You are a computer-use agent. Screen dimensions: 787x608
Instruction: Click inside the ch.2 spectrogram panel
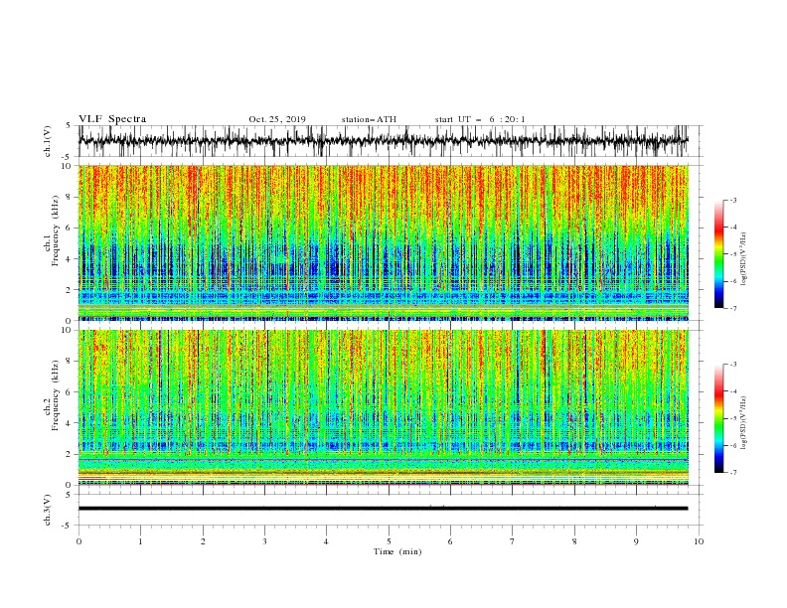coord(384,407)
